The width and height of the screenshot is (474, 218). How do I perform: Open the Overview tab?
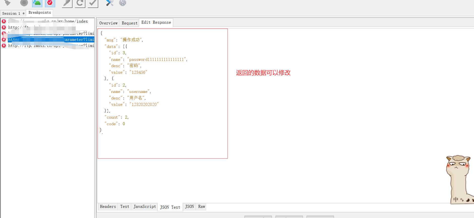[108, 23]
